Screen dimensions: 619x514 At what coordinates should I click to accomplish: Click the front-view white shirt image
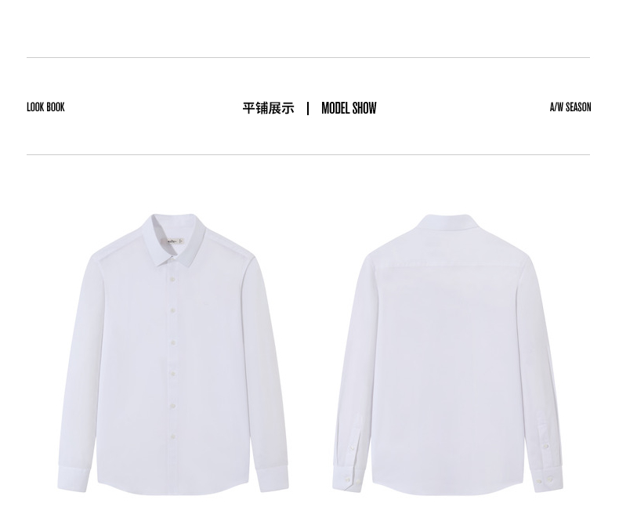[x=173, y=354]
